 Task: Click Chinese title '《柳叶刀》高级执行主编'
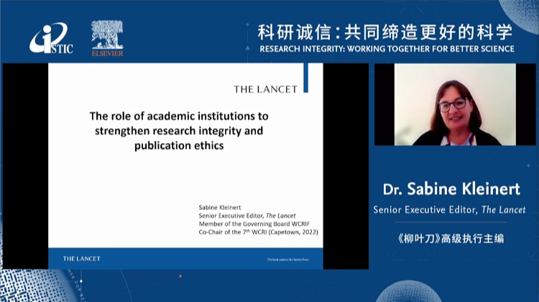coord(451,239)
